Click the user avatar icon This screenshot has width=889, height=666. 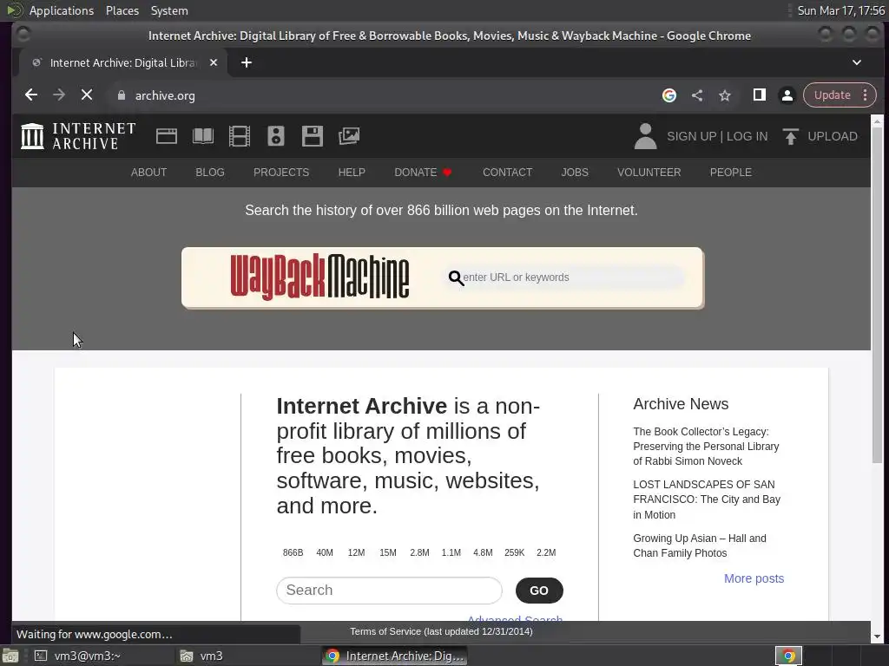[645, 136]
